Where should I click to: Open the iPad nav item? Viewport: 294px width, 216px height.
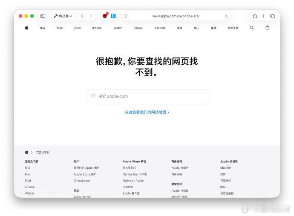[77, 28]
